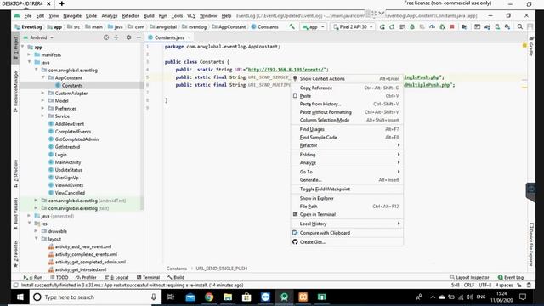The width and height of the screenshot is (544, 306).
Task: Toggle the 1: Project tool window
Action: [15, 48]
